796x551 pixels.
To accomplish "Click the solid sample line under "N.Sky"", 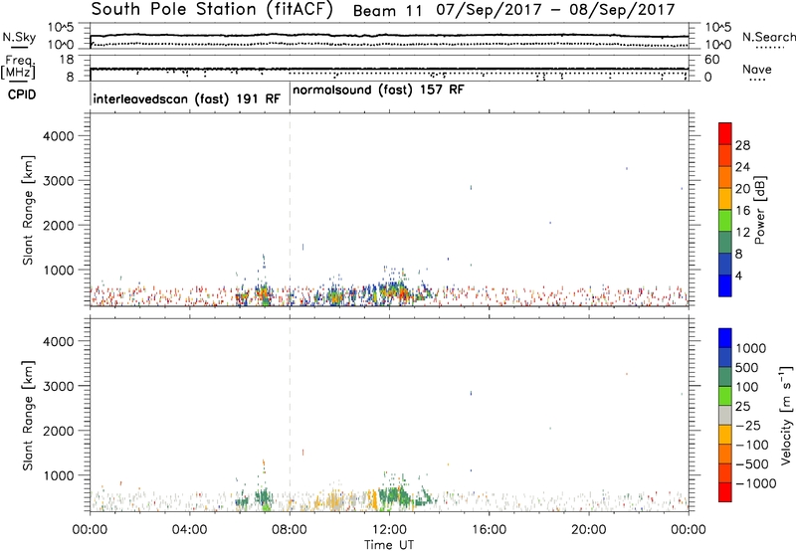I will pyautogui.click(x=19, y=47).
